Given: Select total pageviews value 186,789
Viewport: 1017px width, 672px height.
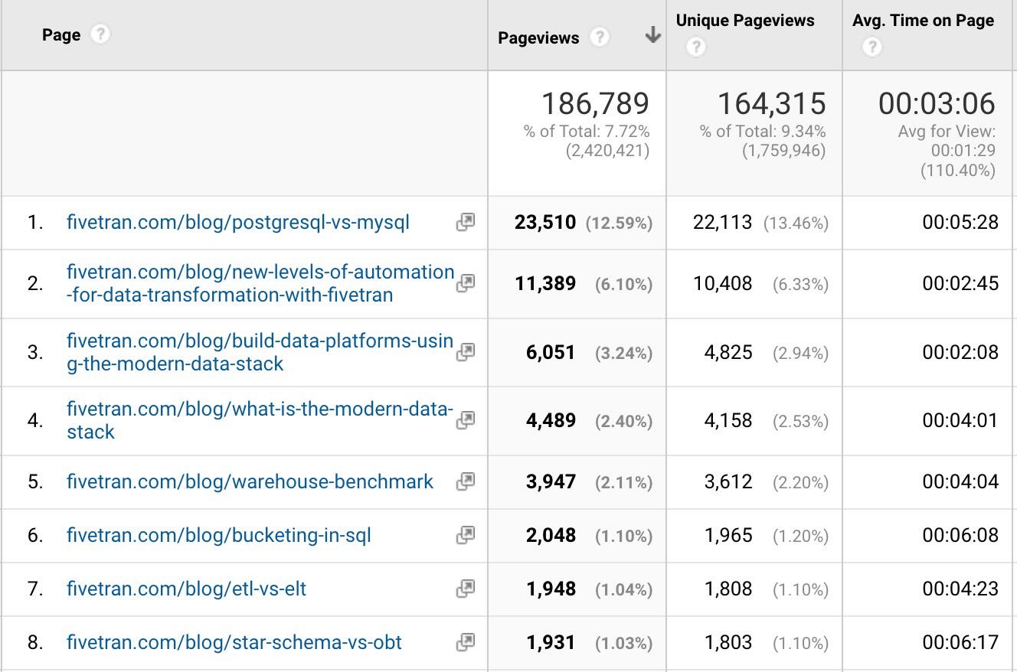Looking at the screenshot, I should 595,103.
